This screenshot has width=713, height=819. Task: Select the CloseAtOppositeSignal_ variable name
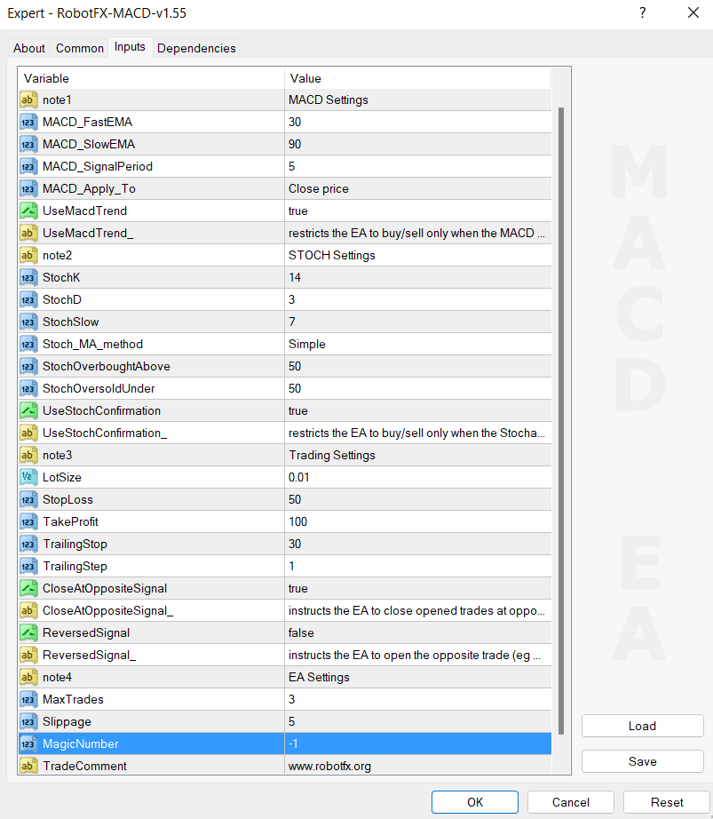108,610
